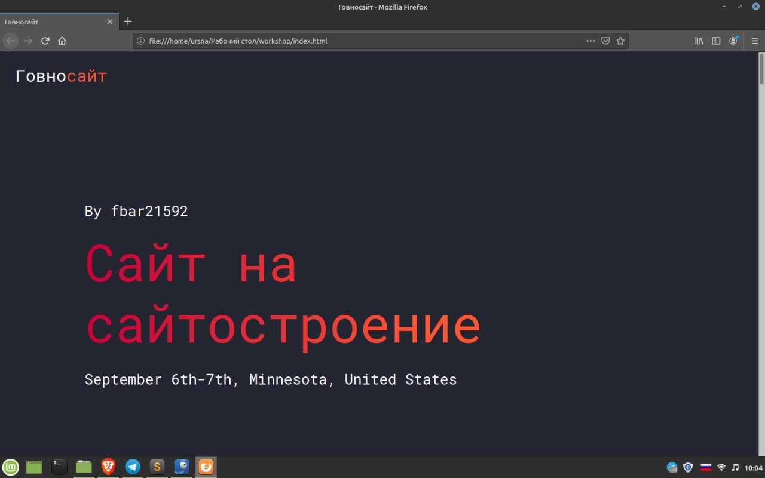
Task: Bookmark this page with the star
Action: pos(620,41)
